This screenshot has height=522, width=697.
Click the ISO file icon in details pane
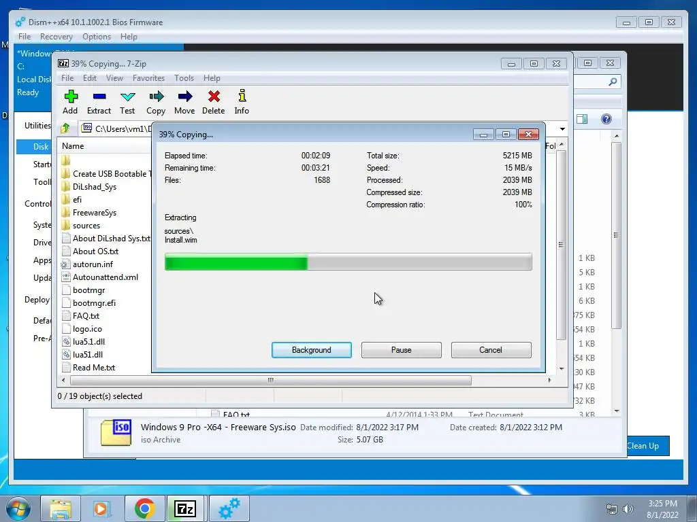(116, 432)
